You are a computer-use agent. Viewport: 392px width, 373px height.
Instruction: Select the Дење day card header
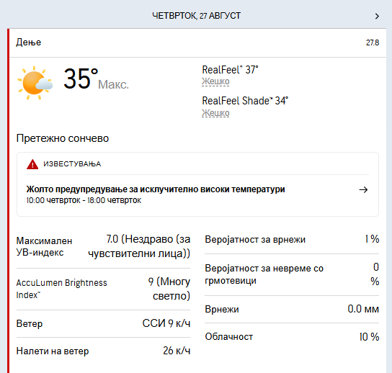coord(197,42)
